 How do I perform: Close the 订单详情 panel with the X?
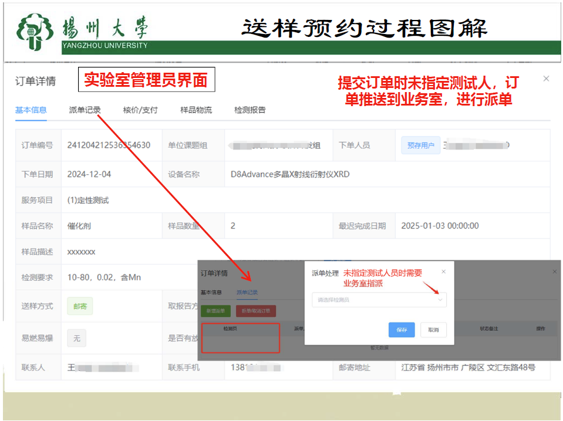546,79
